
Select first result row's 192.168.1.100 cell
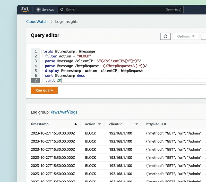pos(121,133)
